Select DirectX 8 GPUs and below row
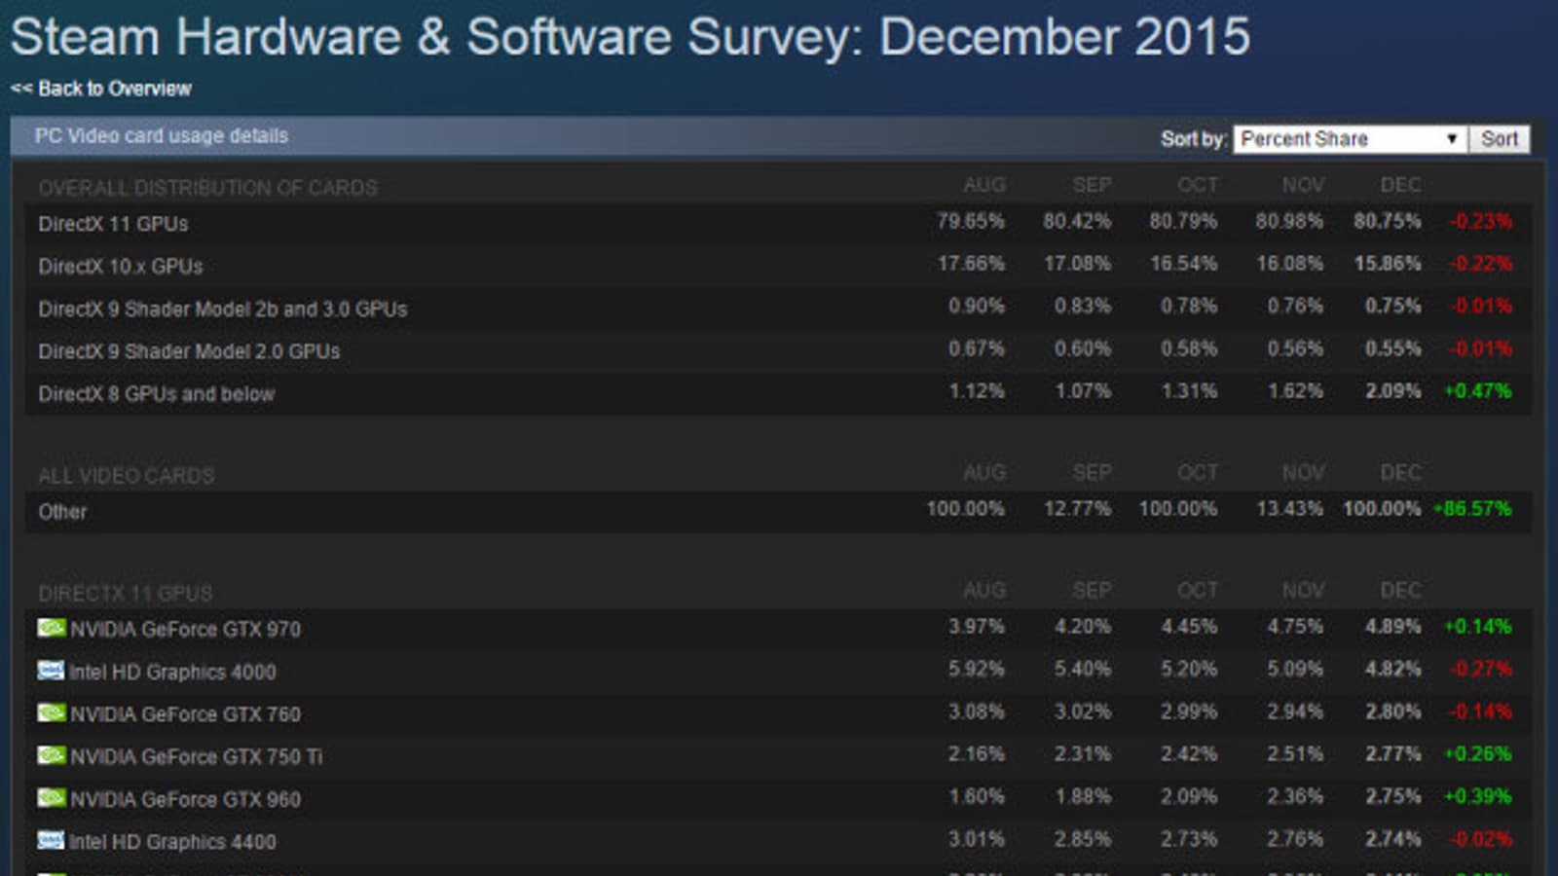1558x876 pixels. 778,394
